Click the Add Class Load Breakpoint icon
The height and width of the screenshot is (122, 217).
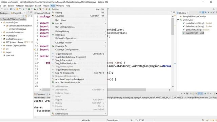53,82
